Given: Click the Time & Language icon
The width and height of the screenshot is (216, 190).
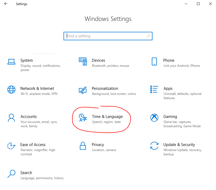Looking at the screenshot, I should coord(83,118).
